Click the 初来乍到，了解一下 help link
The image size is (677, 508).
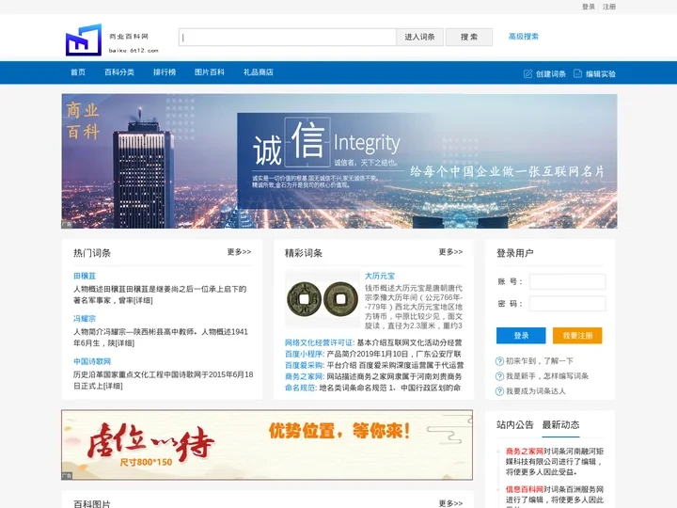[540, 361]
